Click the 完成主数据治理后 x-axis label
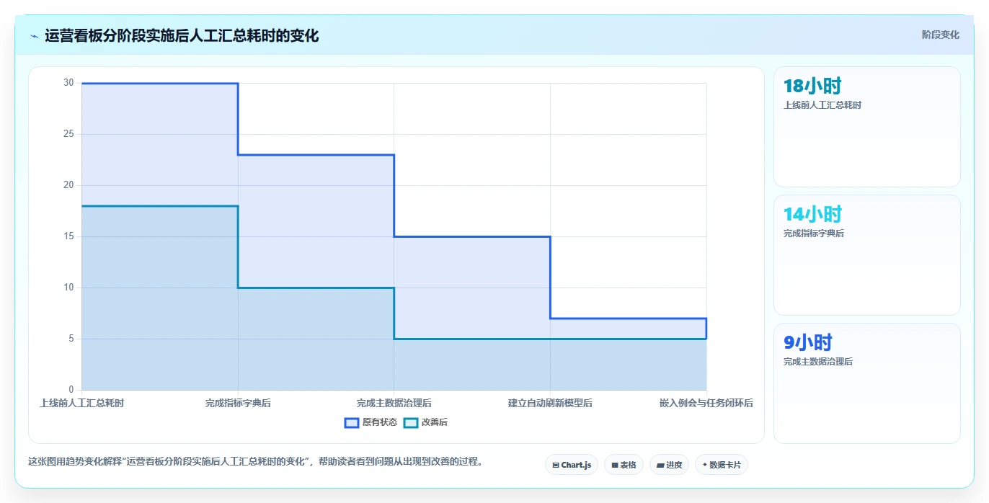The image size is (989, 503). (x=394, y=403)
